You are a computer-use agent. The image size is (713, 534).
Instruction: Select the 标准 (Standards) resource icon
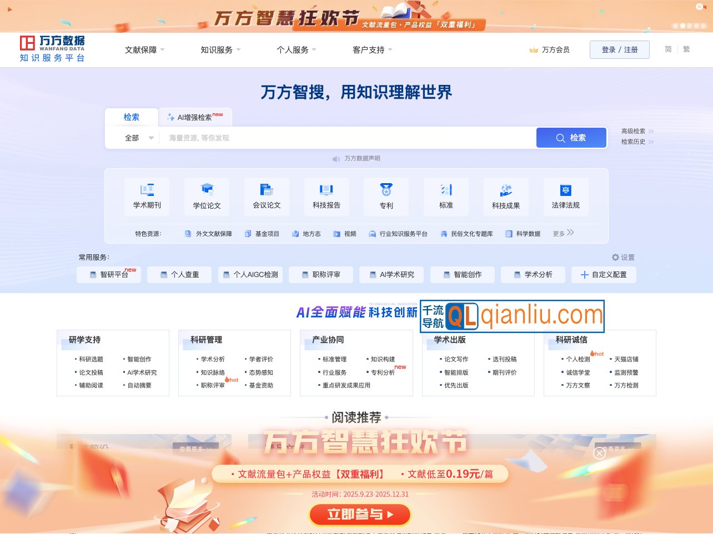(x=446, y=193)
